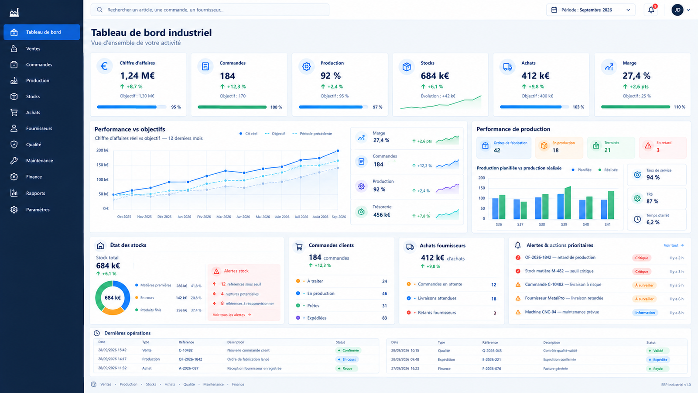This screenshot has width=698, height=393.
Task: Click the S39 bar group in production chart
Action: coord(564,203)
